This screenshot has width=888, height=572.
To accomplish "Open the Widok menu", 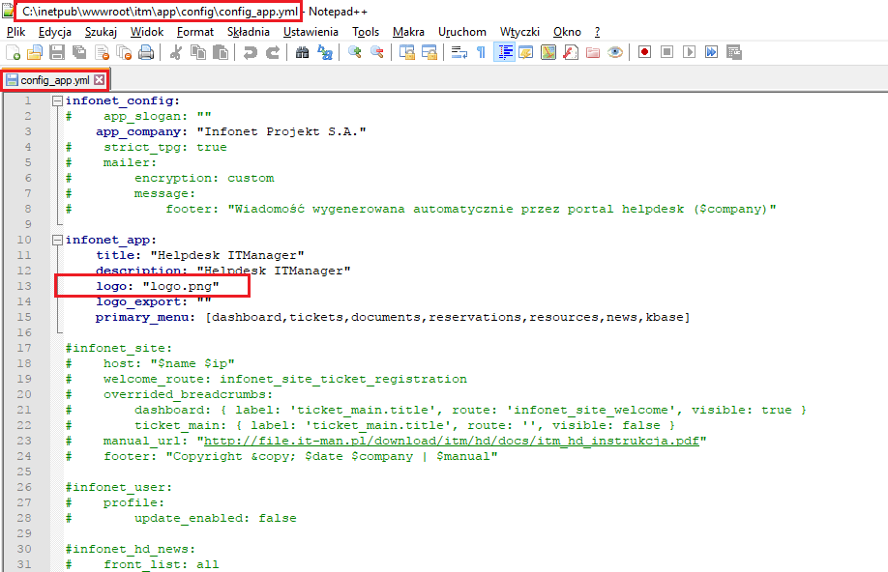I will [x=147, y=32].
